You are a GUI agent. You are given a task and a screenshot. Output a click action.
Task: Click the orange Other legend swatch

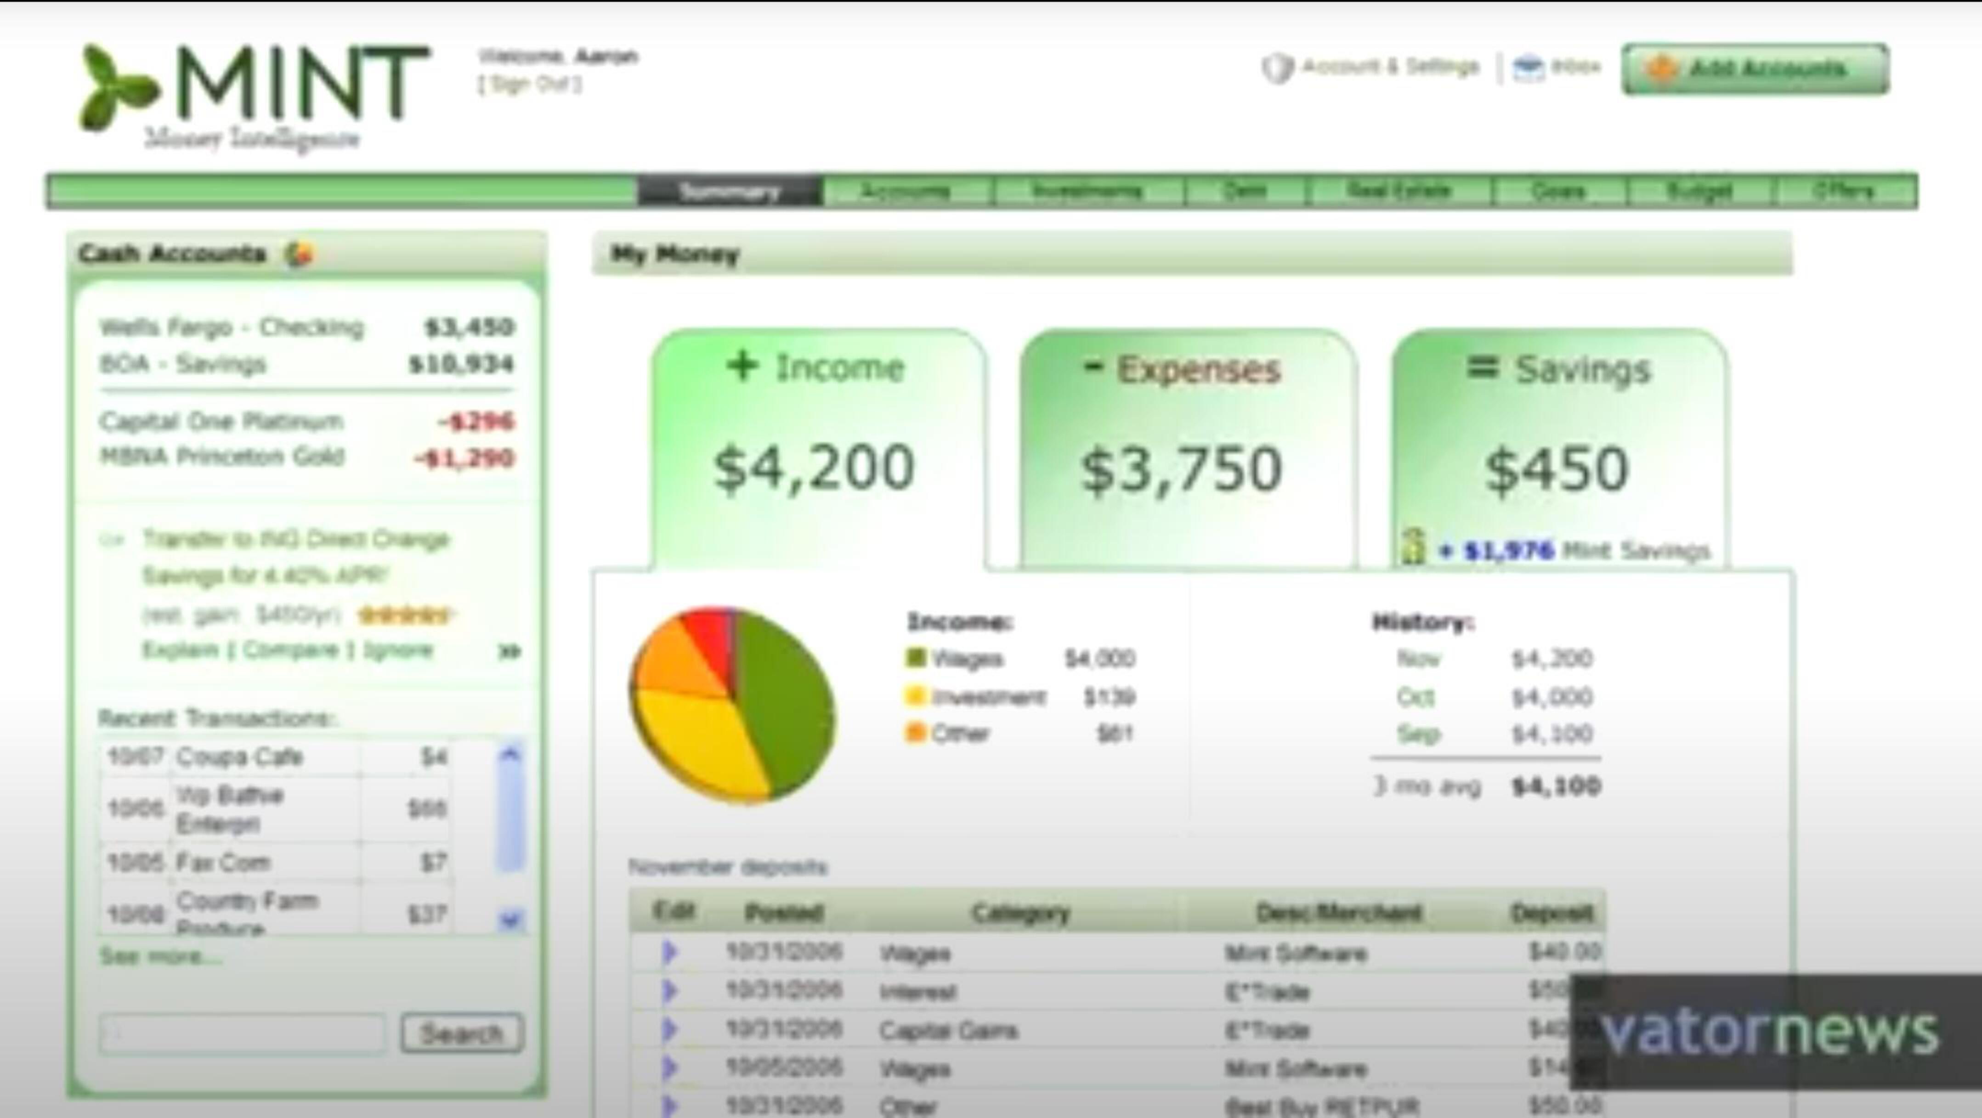(916, 733)
